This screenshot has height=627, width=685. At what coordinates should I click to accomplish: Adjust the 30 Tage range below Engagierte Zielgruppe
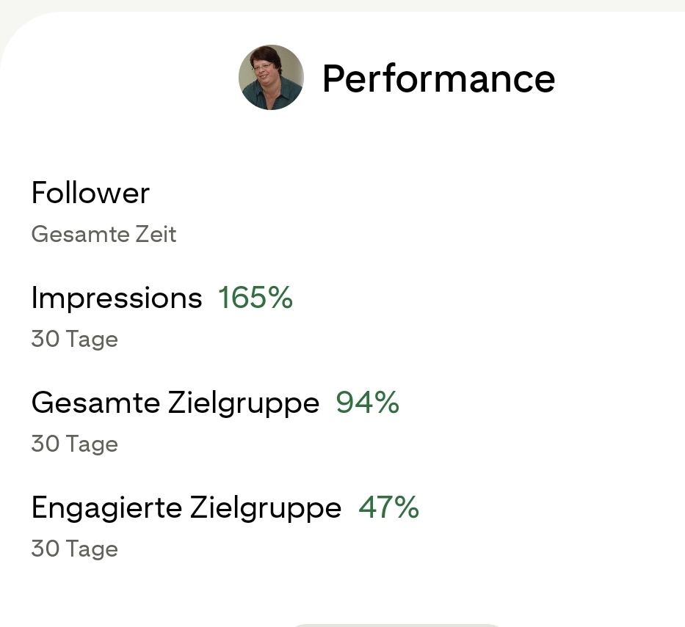74,549
